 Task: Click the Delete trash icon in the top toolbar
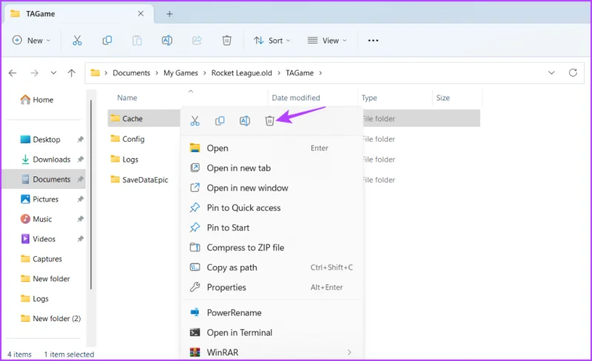pyautogui.click(x=226, y=41)
